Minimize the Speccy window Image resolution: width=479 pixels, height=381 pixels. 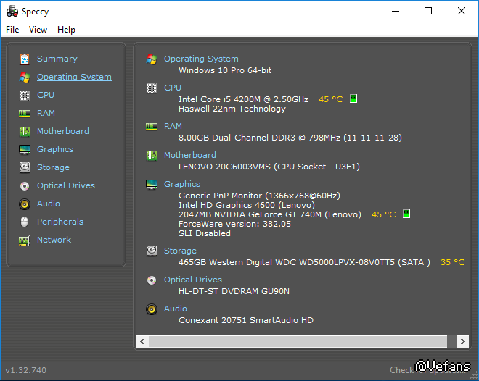(x=396, y=12)
